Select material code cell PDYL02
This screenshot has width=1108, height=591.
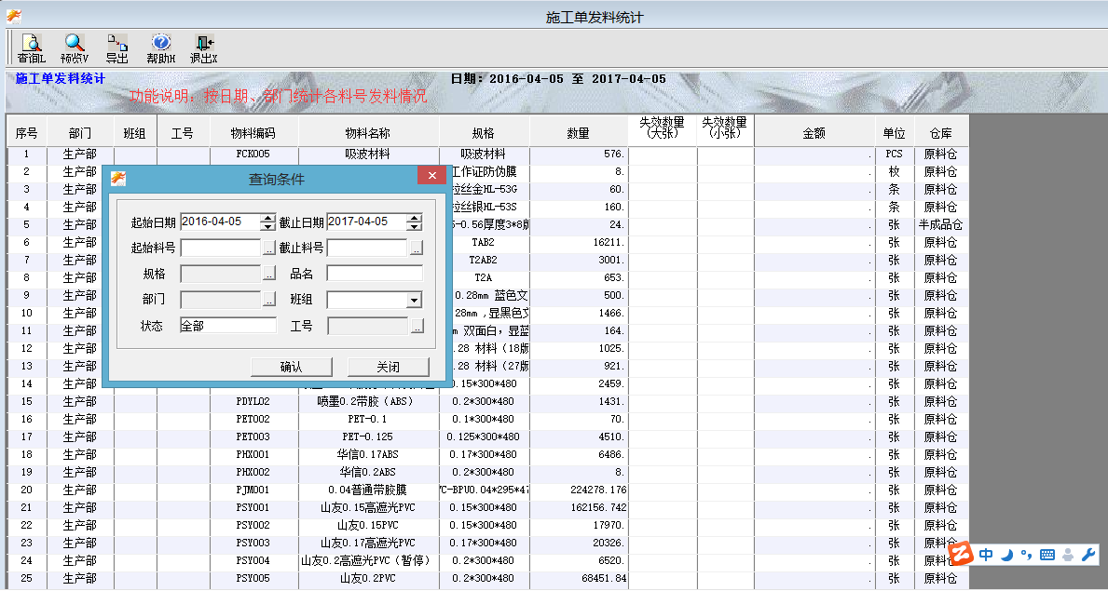click(x=253, y=401)
